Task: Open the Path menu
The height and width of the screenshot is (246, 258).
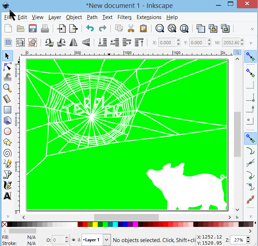Action: click(92, 17)
